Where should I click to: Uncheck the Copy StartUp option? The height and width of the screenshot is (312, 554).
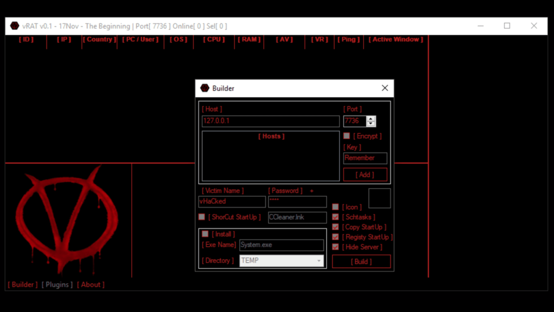tap(335, 227)
